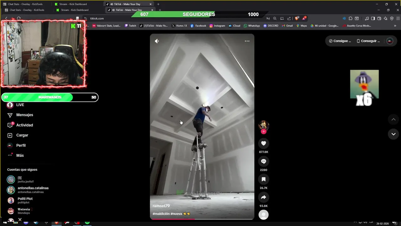Viewport: 401px width, 226px height.
Task: Open Spotify from the Windows taskbar
Action: [x=87, y=223]
